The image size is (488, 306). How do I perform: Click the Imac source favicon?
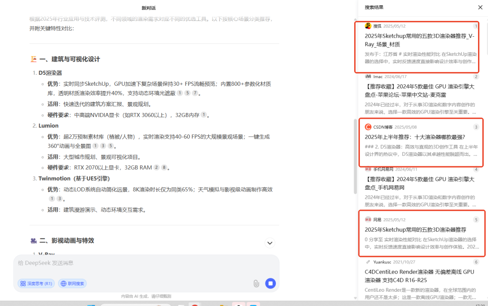(x=368, y=76)
